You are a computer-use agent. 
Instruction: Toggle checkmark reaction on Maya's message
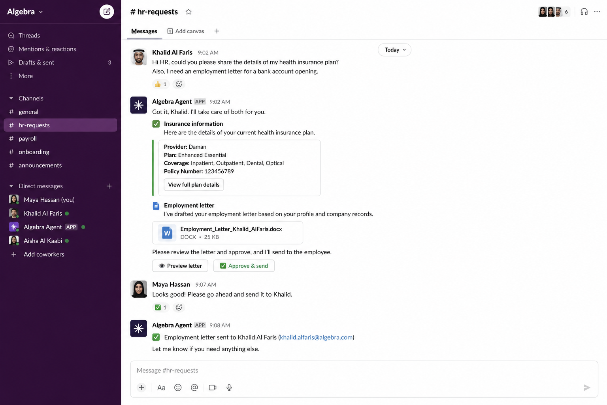point(161,307)
